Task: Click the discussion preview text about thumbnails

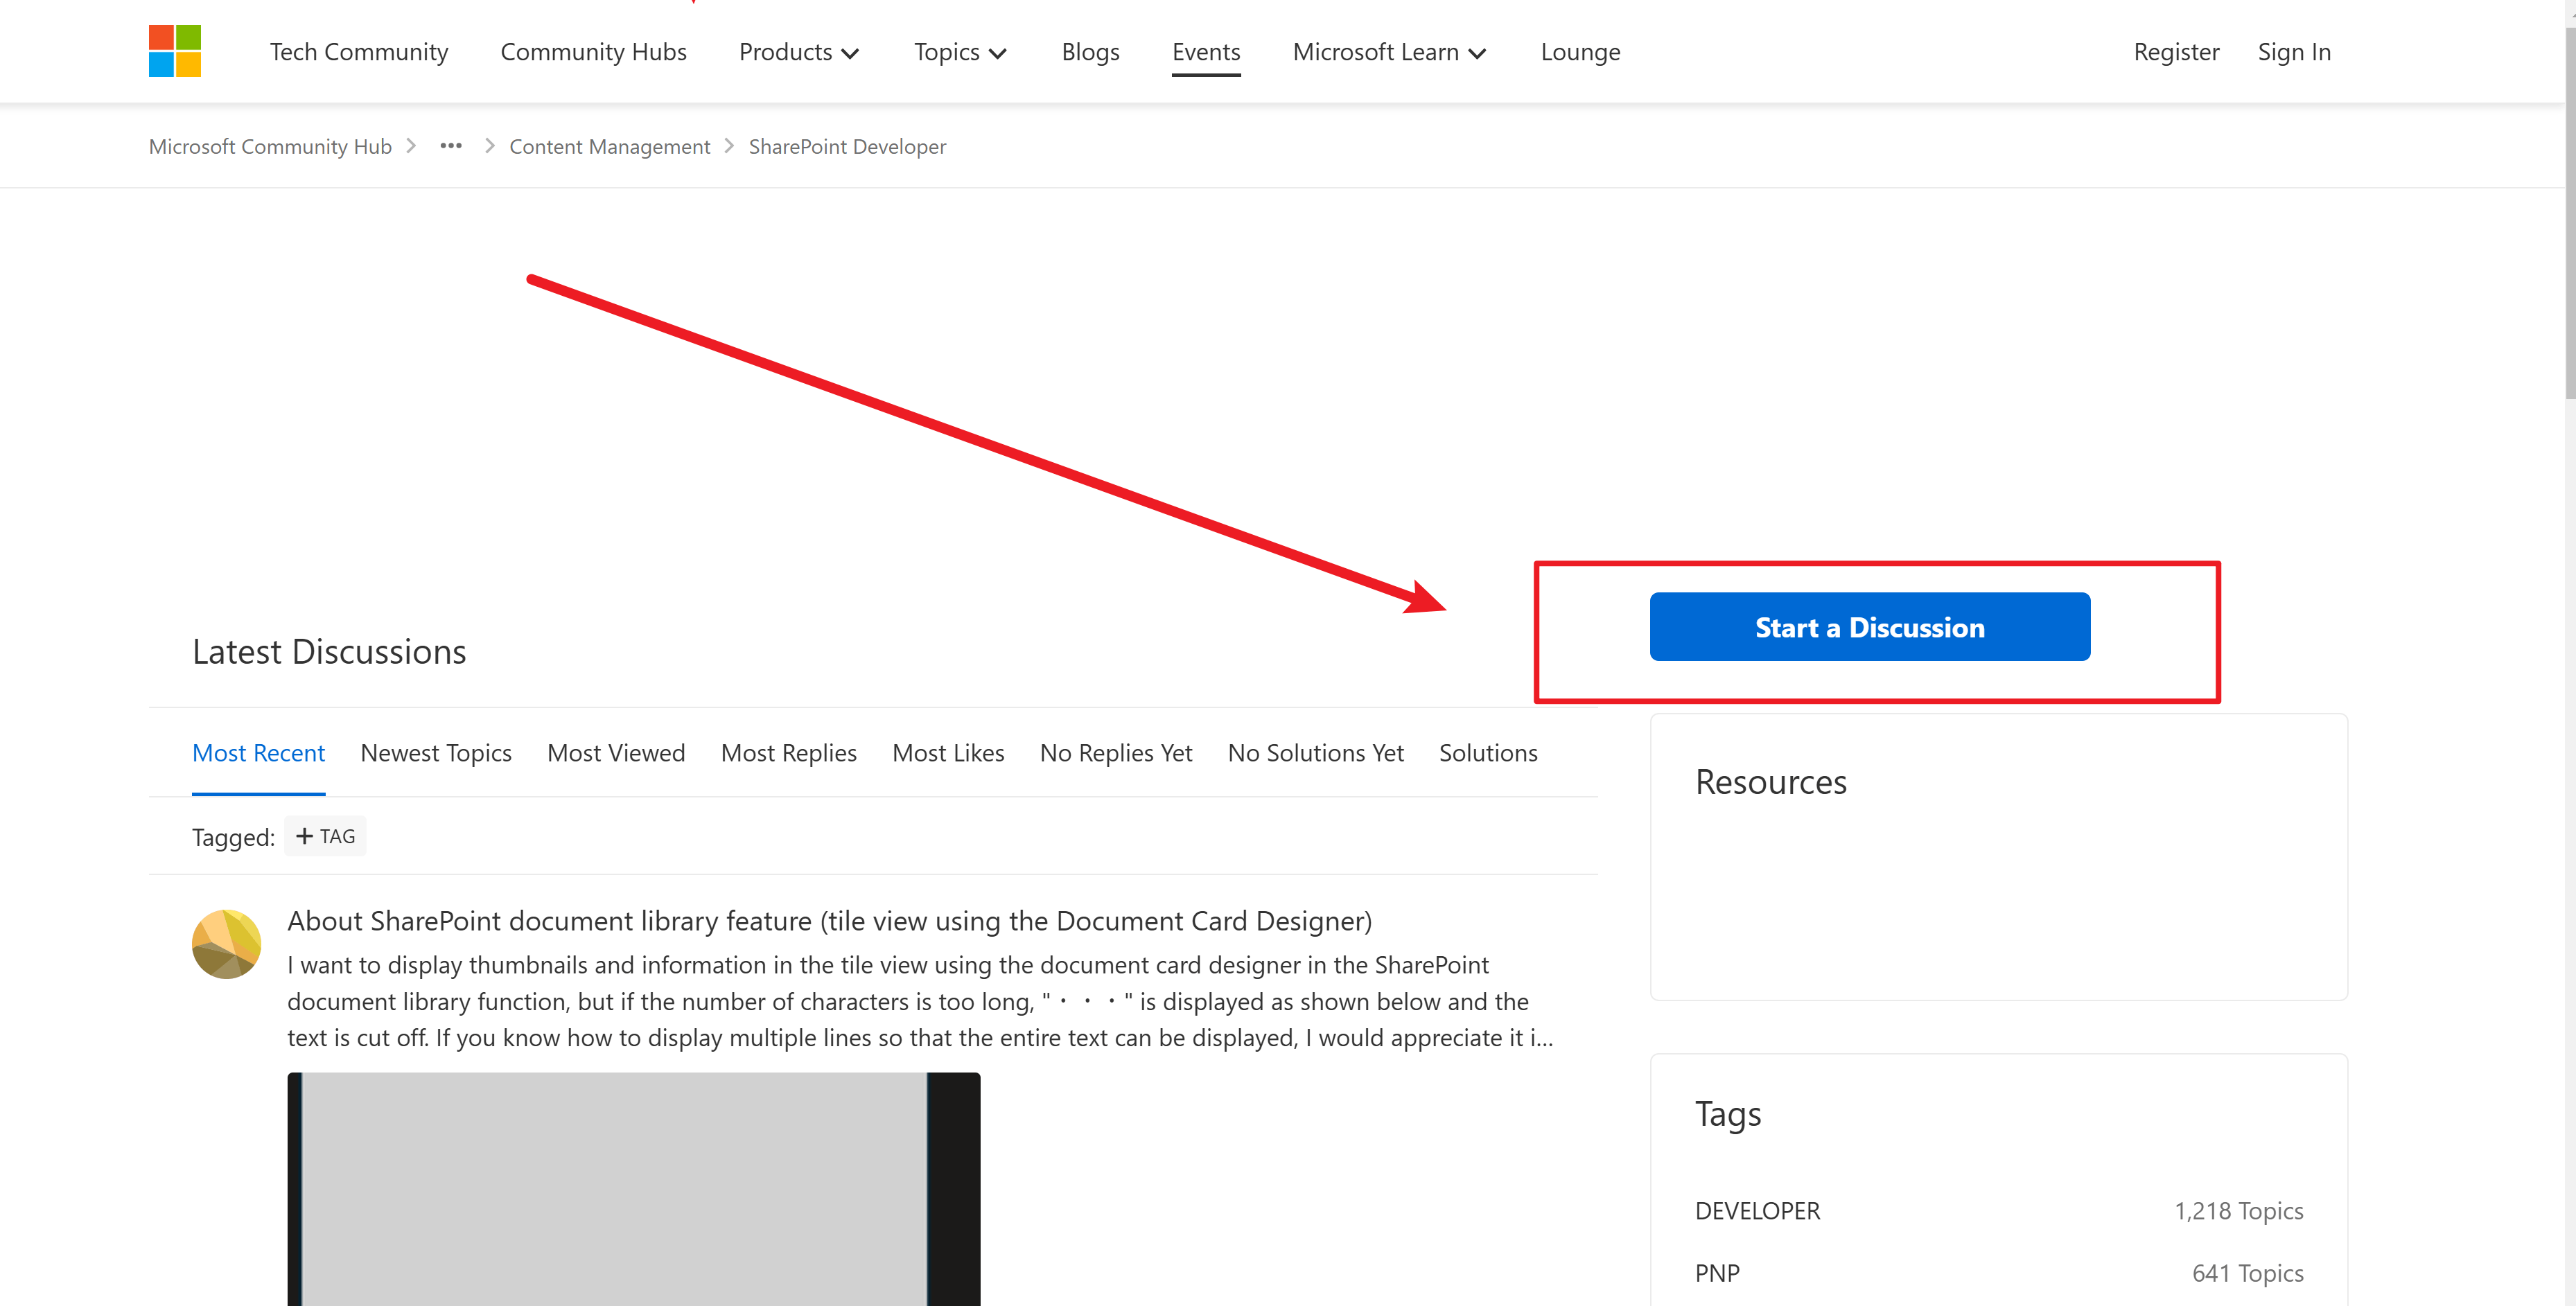Action: tap(920, 1001)
